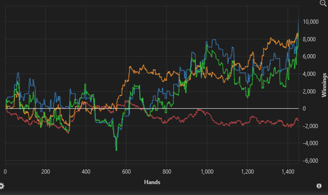Click the Hands axis title
The height and width of the screenshot is (195, 328).
coord(152,182)
